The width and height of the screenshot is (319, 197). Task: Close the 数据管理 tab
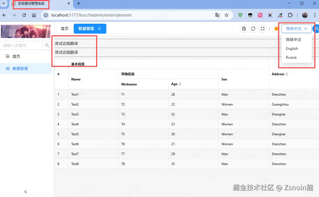pyautogui.click(x=99, y=29)
